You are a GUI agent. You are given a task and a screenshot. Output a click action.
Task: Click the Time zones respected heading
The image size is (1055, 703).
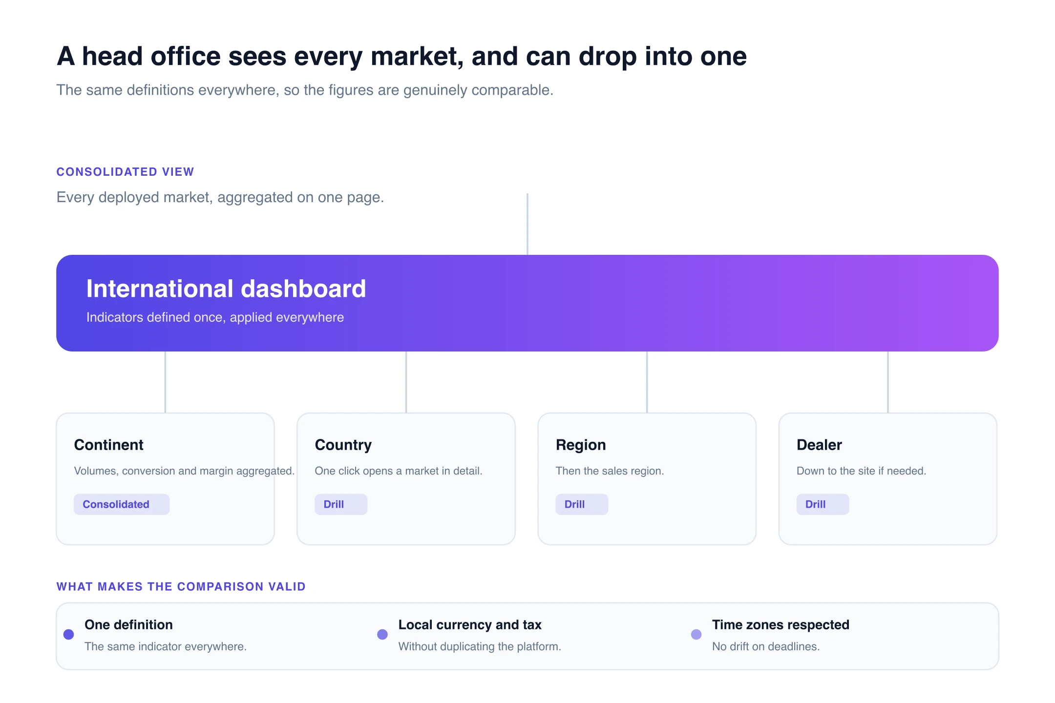781,625
